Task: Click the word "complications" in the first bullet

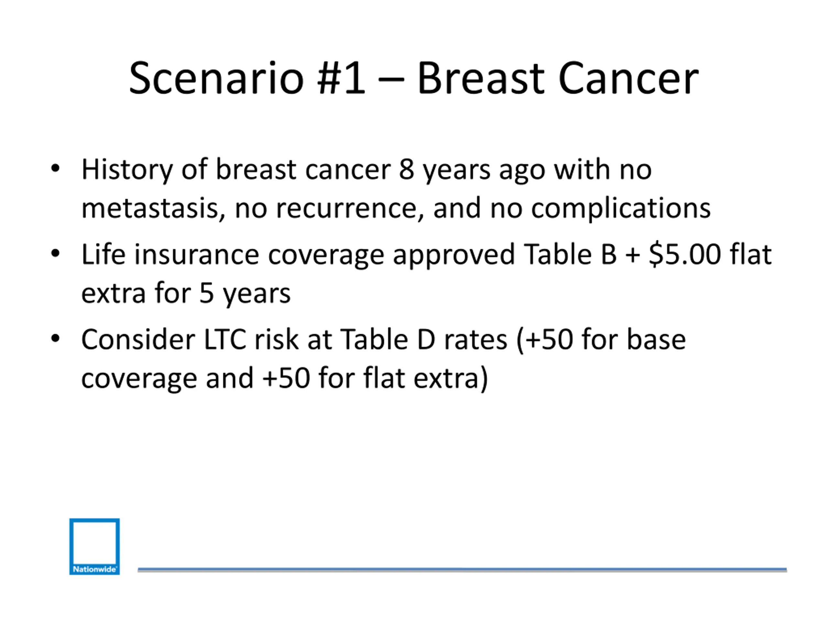Action: [x=621, y=208]
